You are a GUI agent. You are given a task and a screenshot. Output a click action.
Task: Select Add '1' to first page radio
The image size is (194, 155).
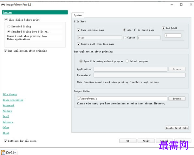pyautogui.click(x=125, y=30)
